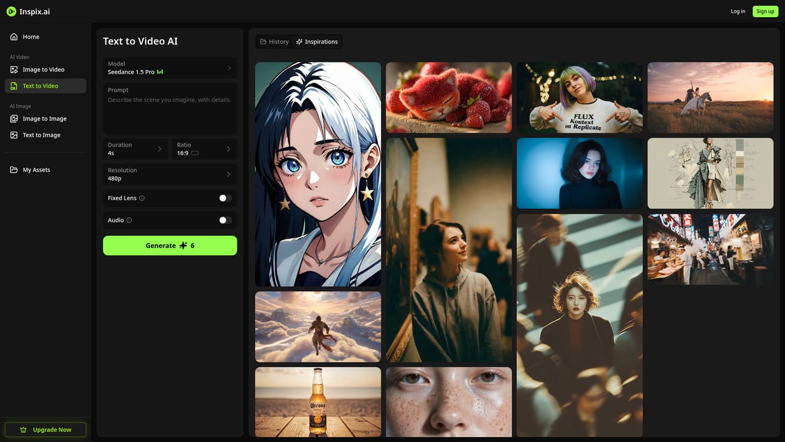Click the audio bars icon beside Seedance 1.5 Pro
The image size is (785, 442).
tap(160, 72)
